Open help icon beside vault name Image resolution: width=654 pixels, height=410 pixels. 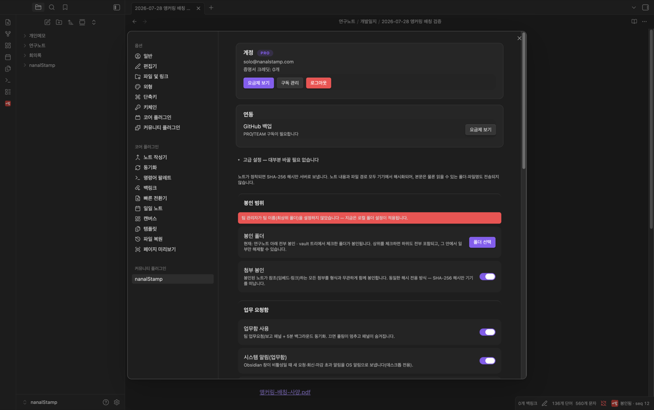click(x=106, y=402)
